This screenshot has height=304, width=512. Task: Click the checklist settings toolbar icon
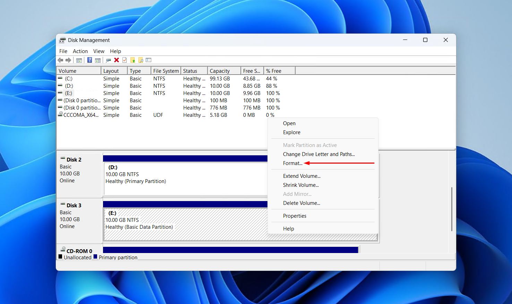pos(148,60)
